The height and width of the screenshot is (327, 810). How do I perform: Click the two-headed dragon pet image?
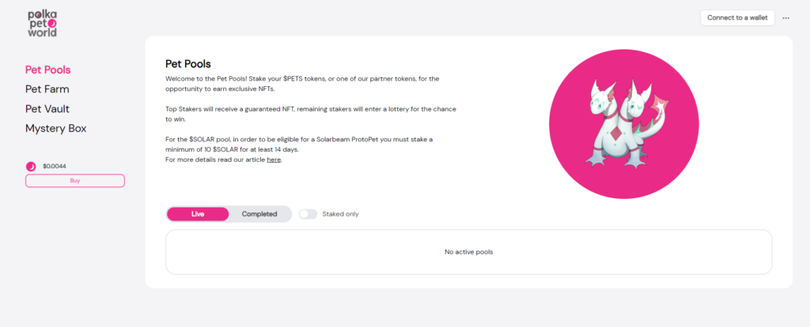click(624, 124)
